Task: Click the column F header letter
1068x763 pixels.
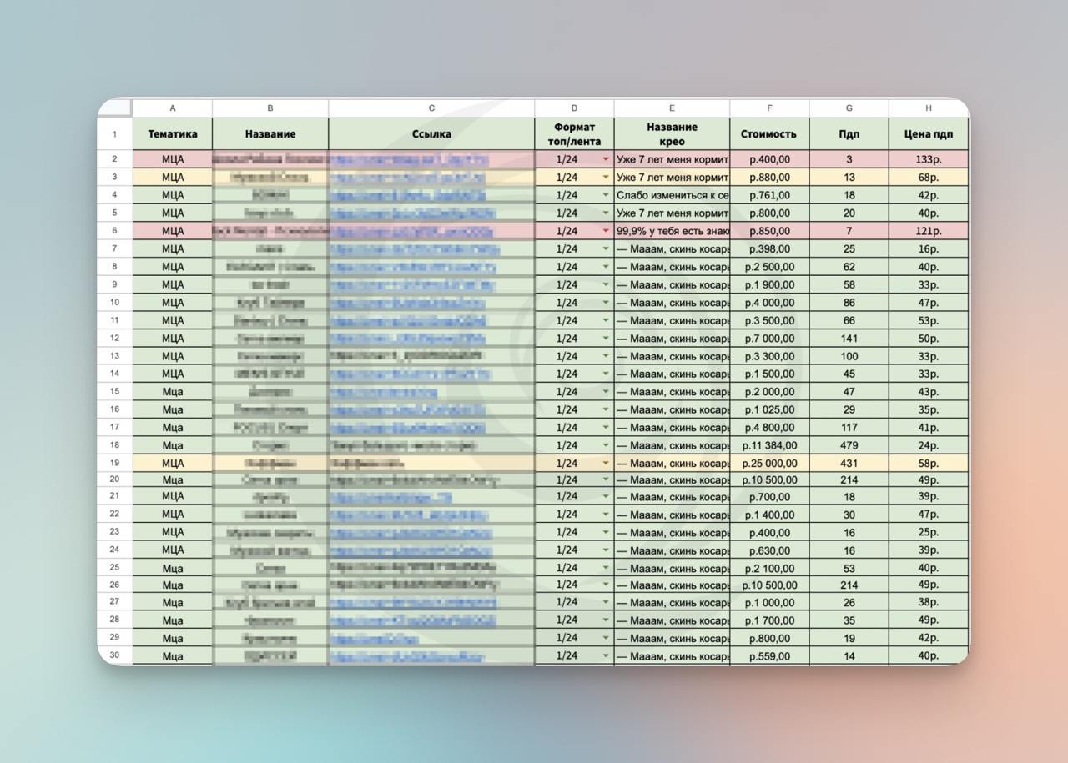Action: 769,108
